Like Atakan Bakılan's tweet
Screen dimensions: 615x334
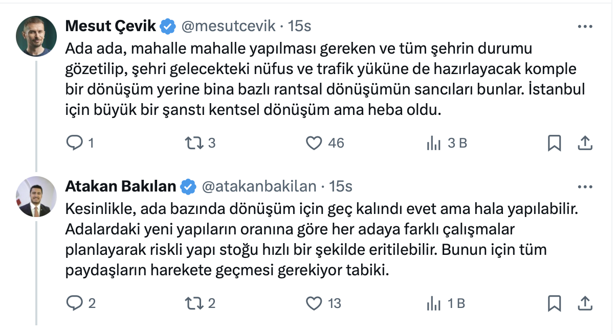point(313,303)
